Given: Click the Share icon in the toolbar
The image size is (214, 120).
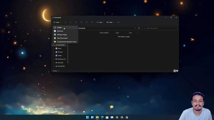Looking at the screenshot, I should (87, 22).
